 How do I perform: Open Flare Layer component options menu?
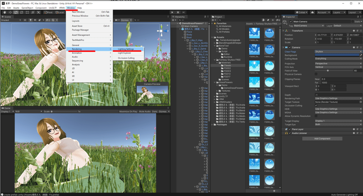361,129
